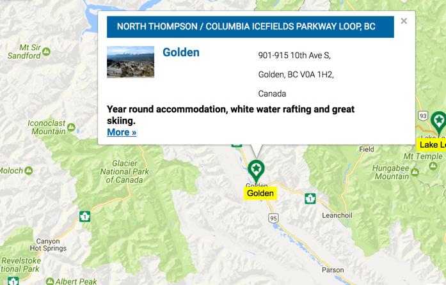This screenshot has width=446, height=285.
Task: Click the yellow Golden map label
Action: click(260, 193)
